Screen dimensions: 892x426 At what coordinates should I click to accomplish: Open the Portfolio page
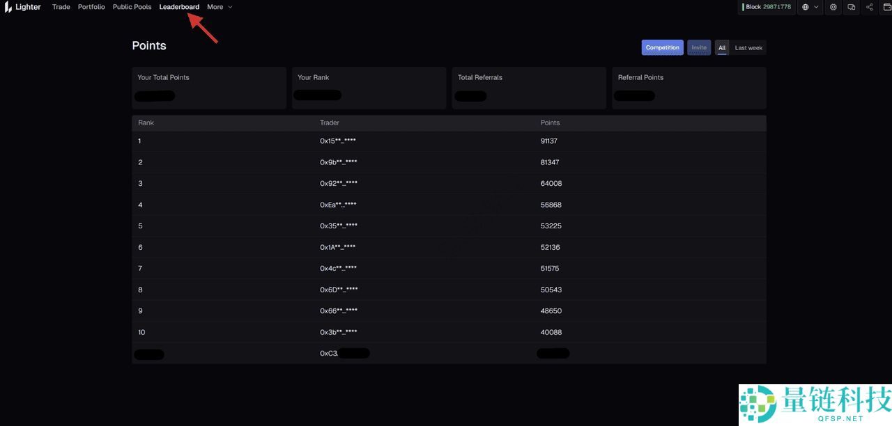[x=91, y=7]
